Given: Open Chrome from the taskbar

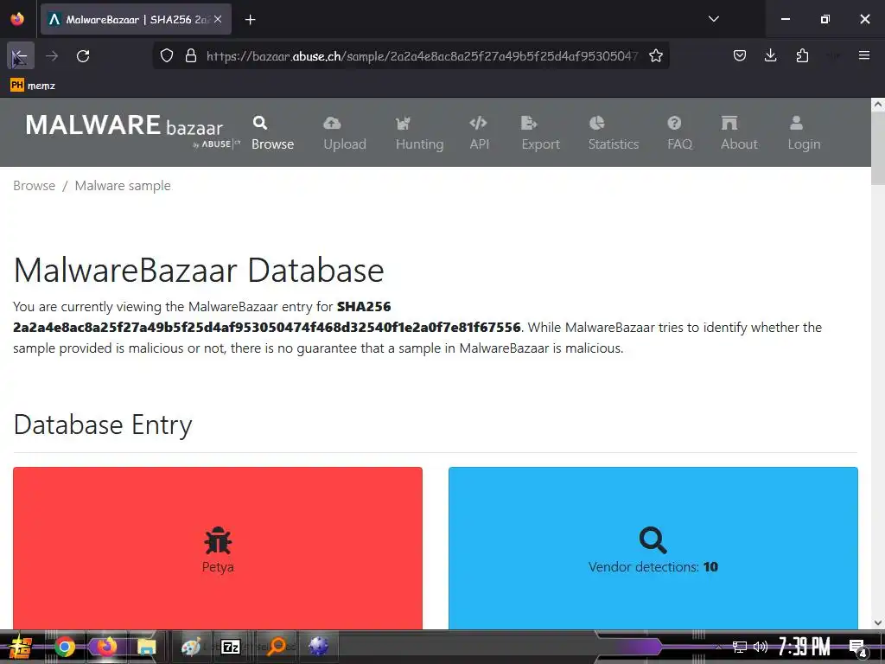Looking at the screenshot, I should tap(64, 647).
